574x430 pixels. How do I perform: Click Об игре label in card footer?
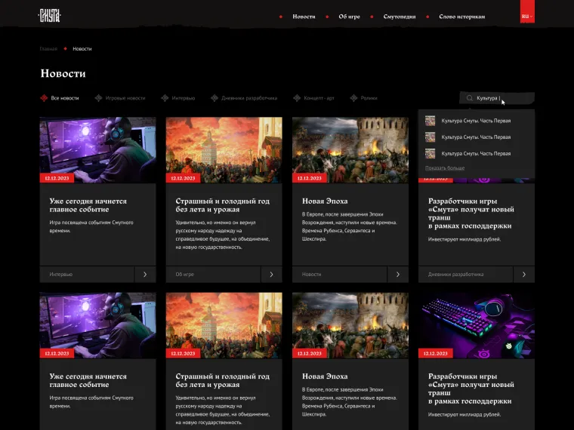184,275
